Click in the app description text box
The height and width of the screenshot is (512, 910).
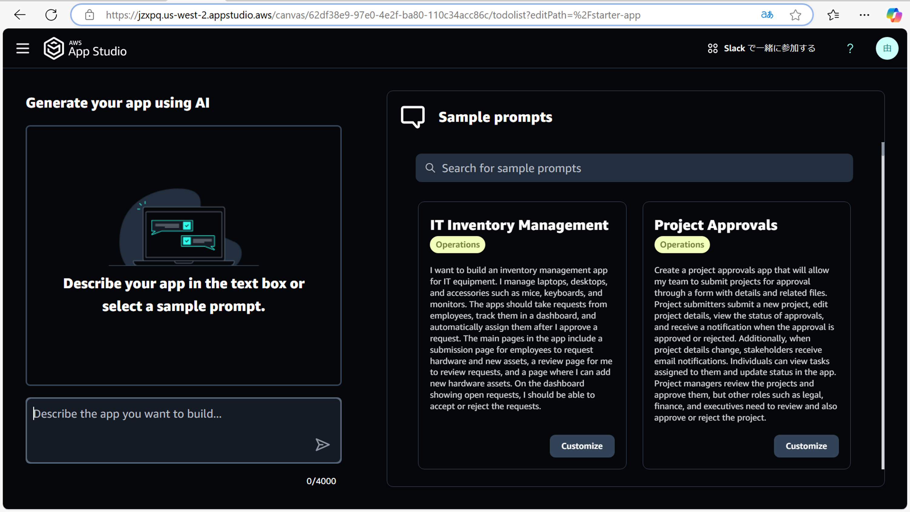170,424
